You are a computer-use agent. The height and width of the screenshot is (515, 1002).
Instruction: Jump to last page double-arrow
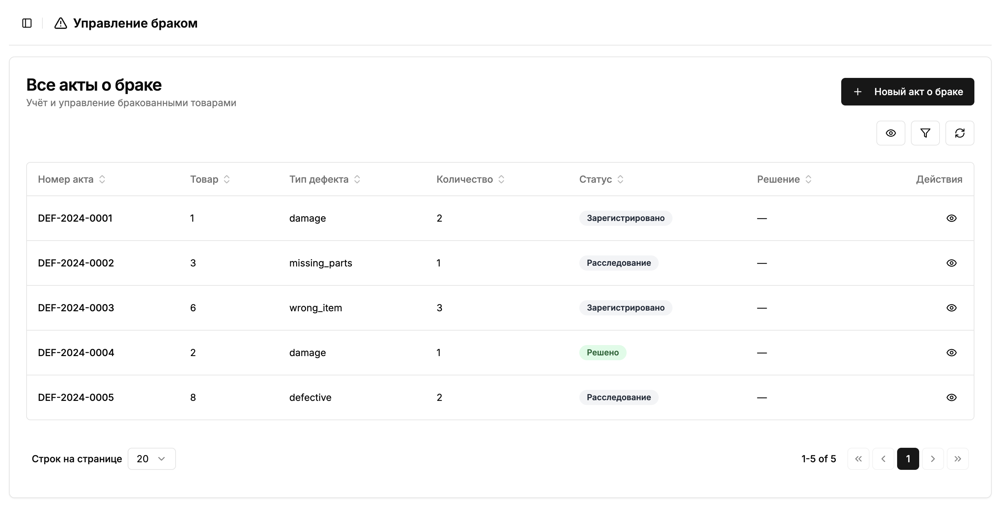coord(957,459)
